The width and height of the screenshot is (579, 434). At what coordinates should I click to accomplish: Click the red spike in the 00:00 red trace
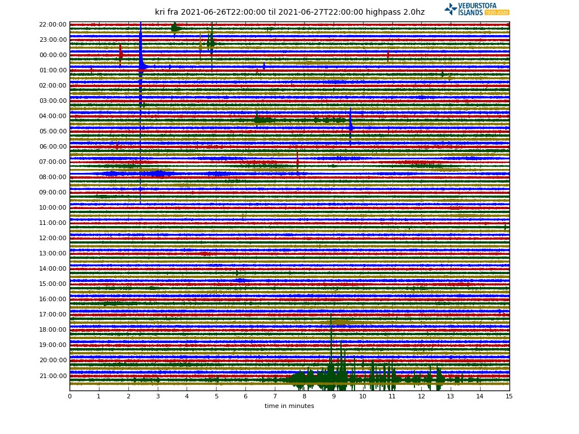tap(121, 55)
